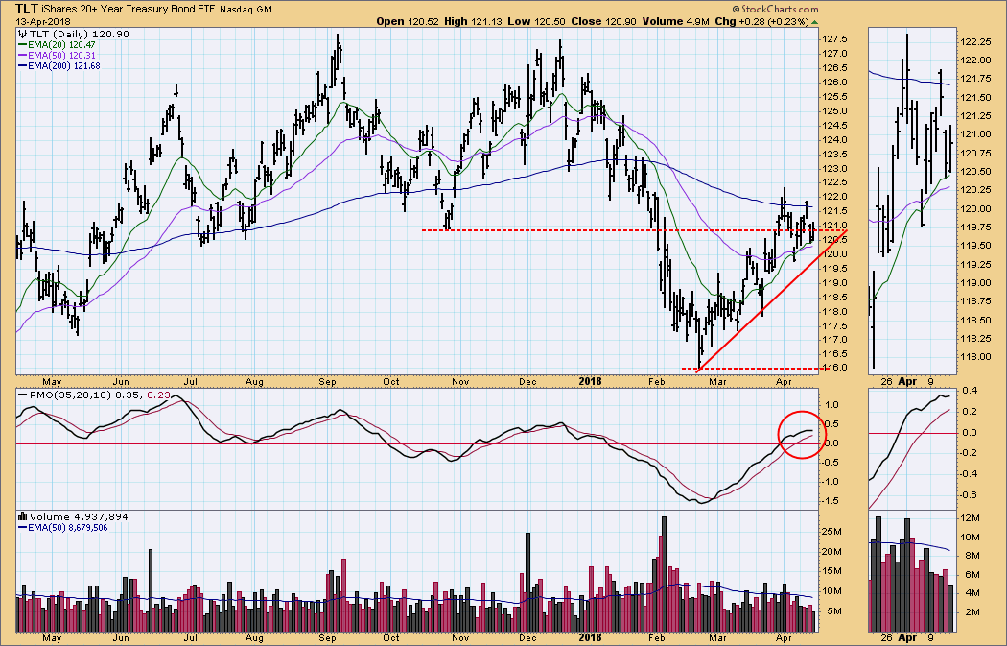This screenshot has width=1007, height=646.
Task: Select the EMA(200) 121.68 legend entry
Action: pos(63,65)
